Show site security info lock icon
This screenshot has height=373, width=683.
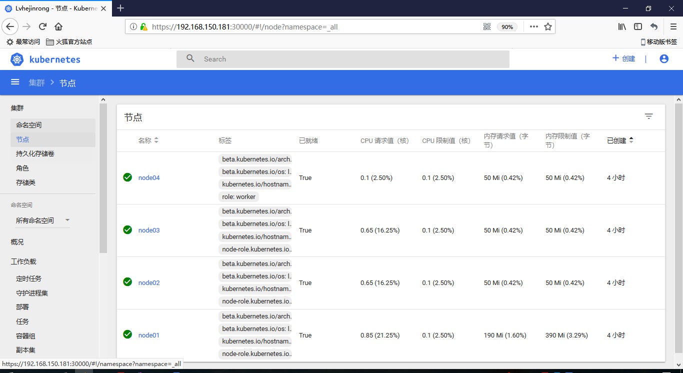click(143, 26)
